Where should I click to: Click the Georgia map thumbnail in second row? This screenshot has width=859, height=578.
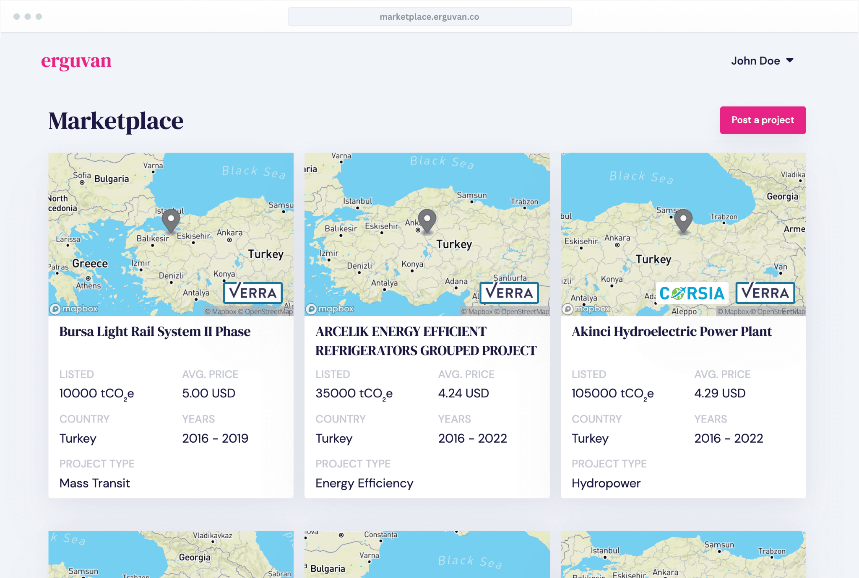(171, 555)
